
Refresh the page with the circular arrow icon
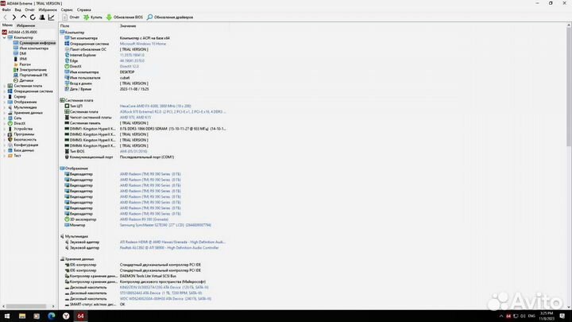click(33, 17)
